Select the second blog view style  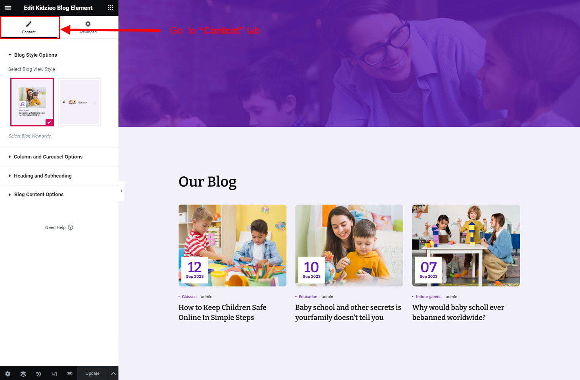tap(80, 102)
